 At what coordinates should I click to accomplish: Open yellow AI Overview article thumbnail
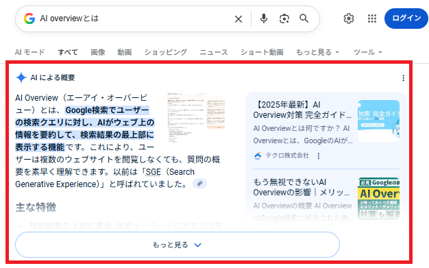point(378,198)
